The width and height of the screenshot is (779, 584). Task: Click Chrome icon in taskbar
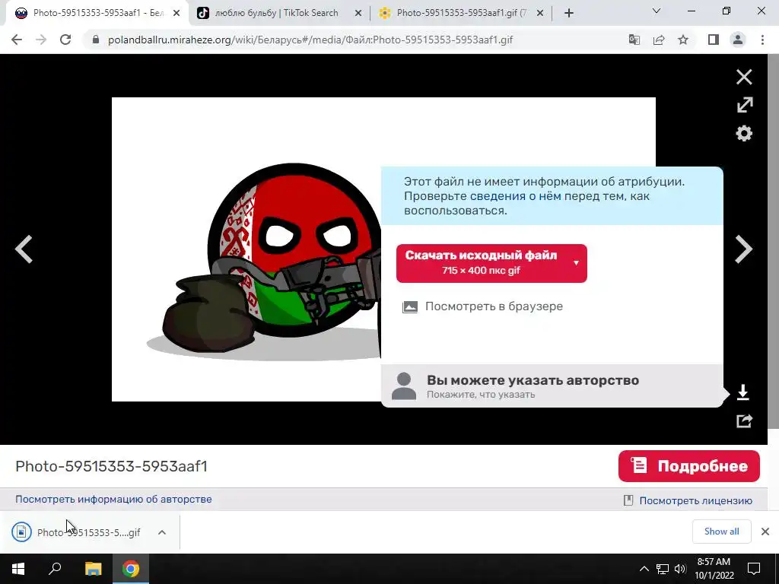131,569
